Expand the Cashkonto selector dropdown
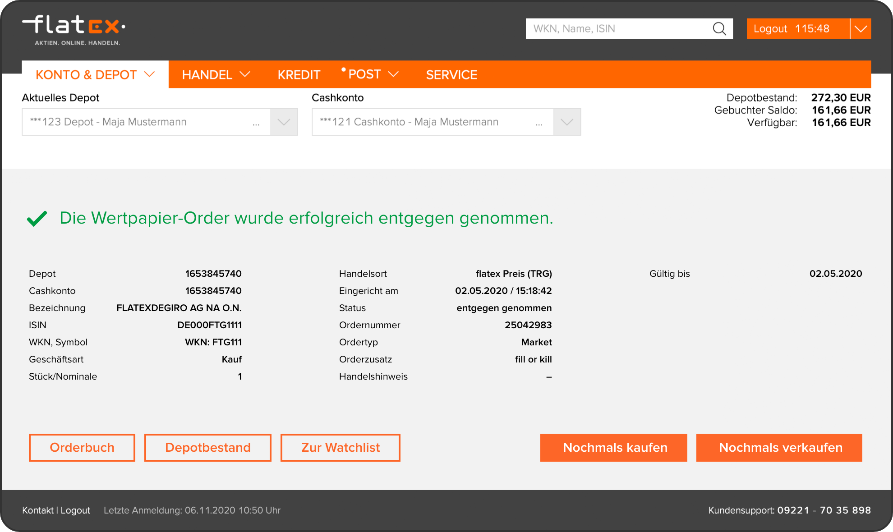 (566, 122)
